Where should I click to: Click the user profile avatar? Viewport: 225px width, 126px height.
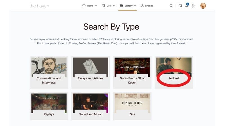203,6
